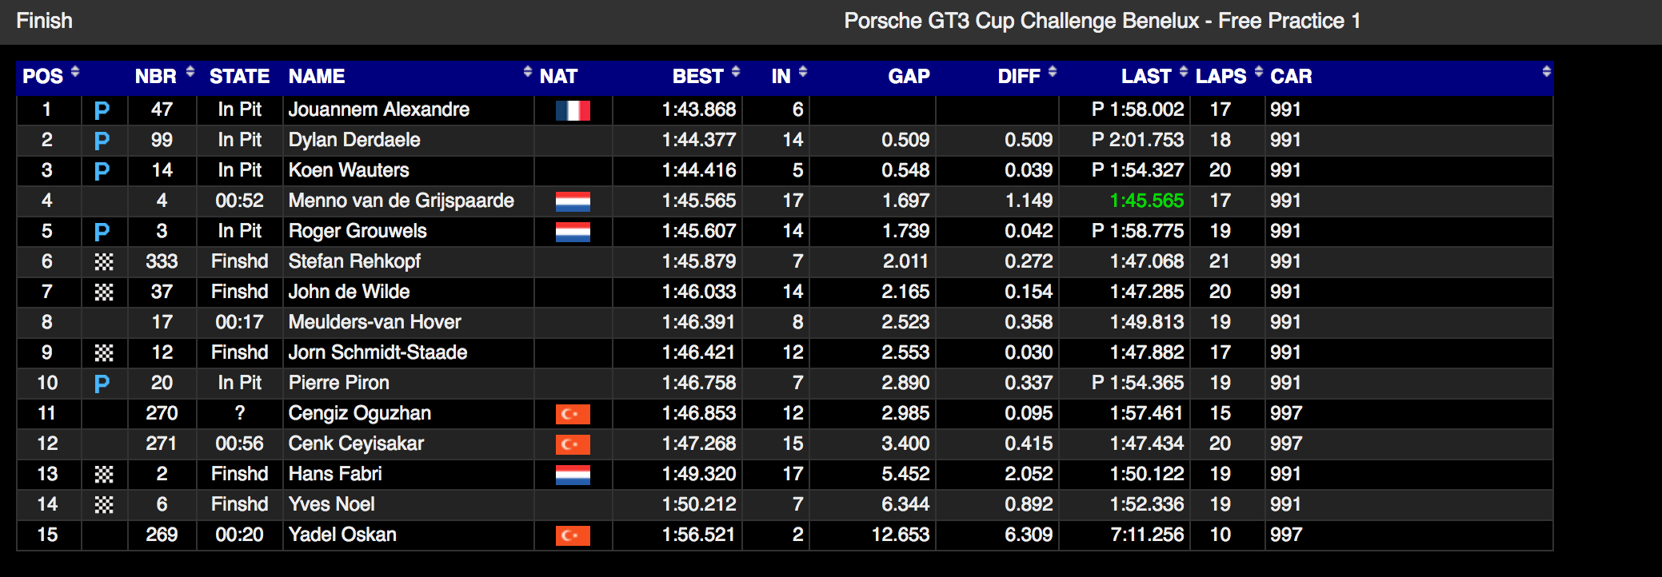Sort by BEST lap time column
The width and height of the screenshot is (1662, 577).
coord(736,72)
